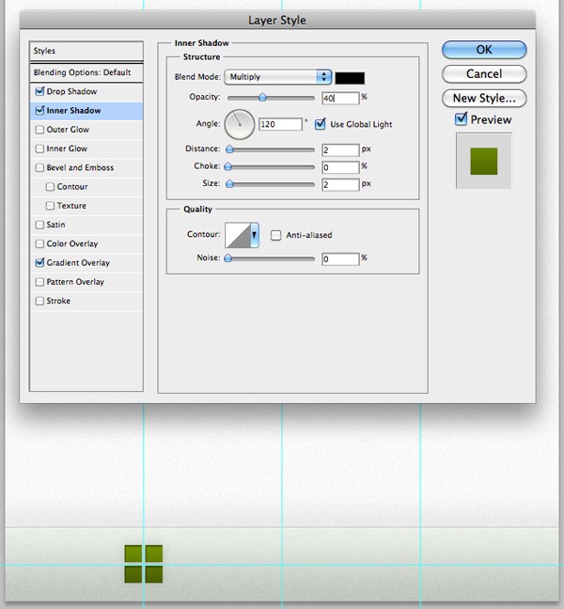Check the Texture sub-option checkbox
564x609 pixels.
coord(50,206)
